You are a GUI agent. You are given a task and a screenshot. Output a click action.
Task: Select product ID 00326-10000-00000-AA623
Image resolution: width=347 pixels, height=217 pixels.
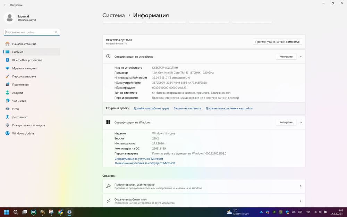(169, 88)
